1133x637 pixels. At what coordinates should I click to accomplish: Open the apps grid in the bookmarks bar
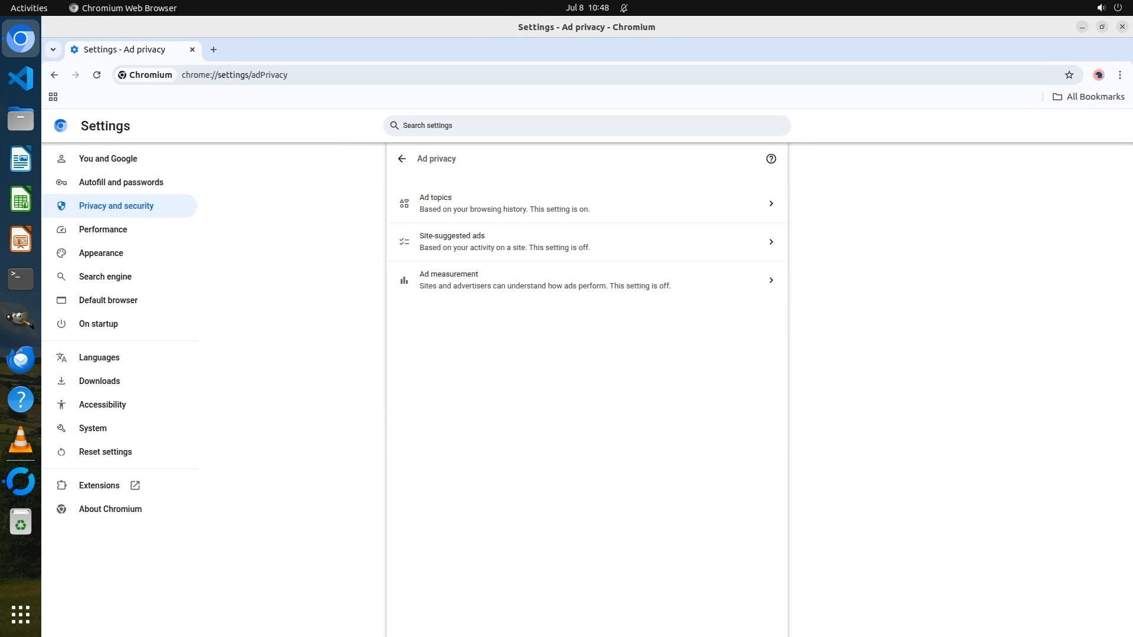click(x=53, y=97)
